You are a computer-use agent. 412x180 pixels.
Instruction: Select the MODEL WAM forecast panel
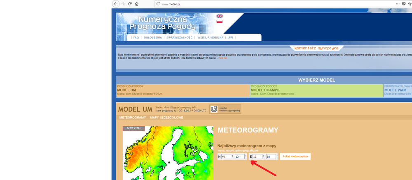[398, 91]
